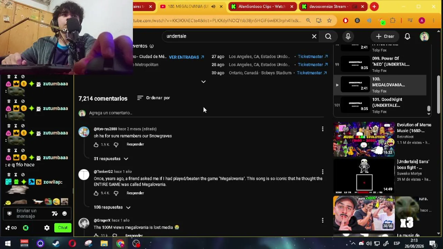Open YouTube notifications bell
The image size is (443, 249).
click(x=407, y=36)
